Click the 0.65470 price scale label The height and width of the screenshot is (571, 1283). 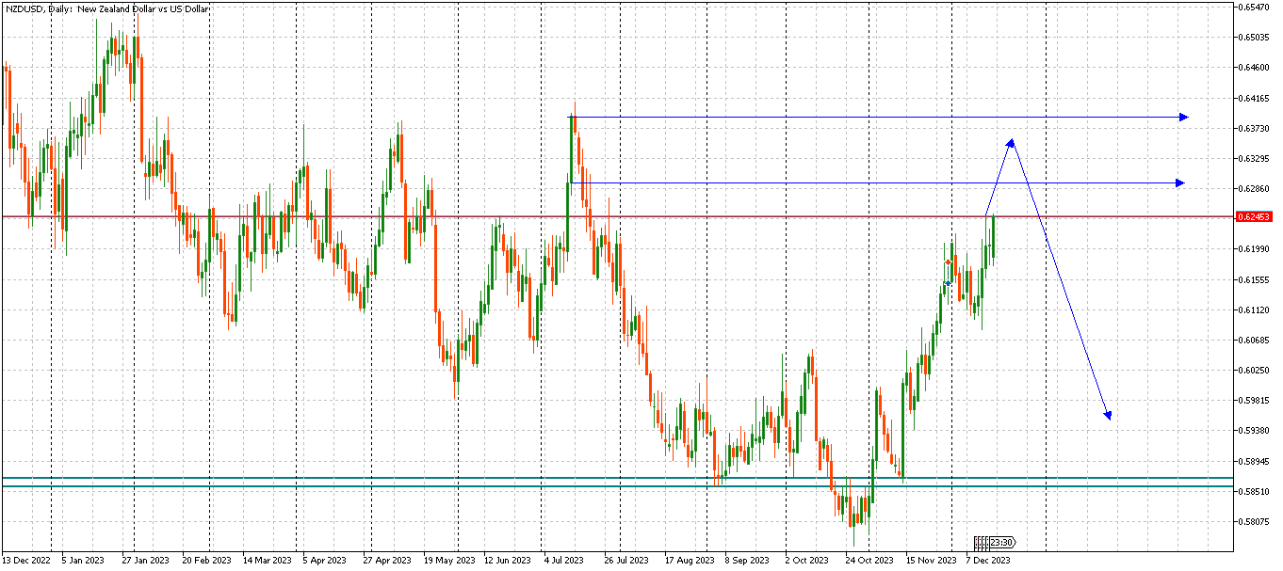coord(1255,8)
